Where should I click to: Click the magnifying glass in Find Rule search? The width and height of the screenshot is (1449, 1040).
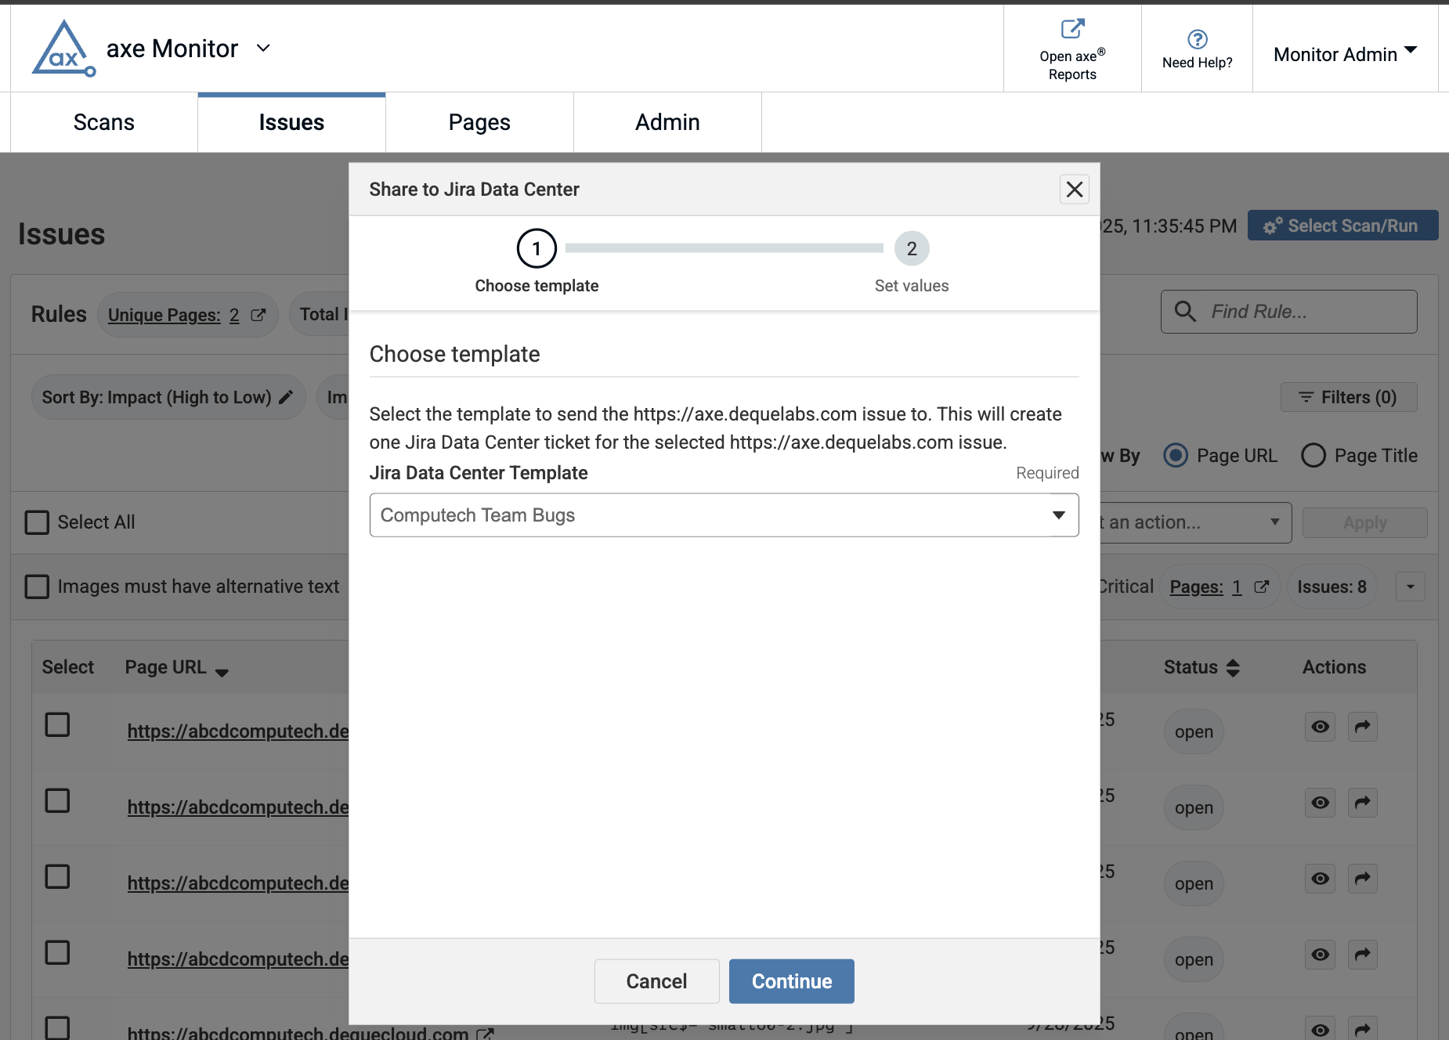click(x=1185, y=311)
